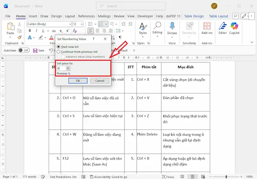This screenshot has height=179, width=257.
Task: Expand the Editing dropdown menu
Action: pyautogui.click(x=157, y=32)
